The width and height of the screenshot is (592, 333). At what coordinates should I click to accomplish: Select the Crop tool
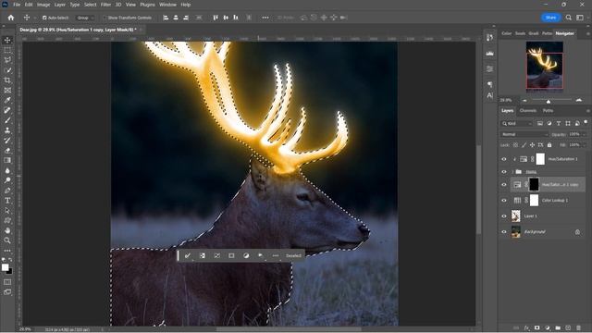[7, 80]
